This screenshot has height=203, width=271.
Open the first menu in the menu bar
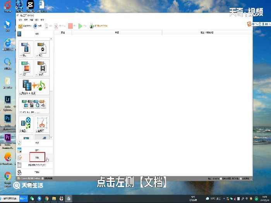pos(20,19)
